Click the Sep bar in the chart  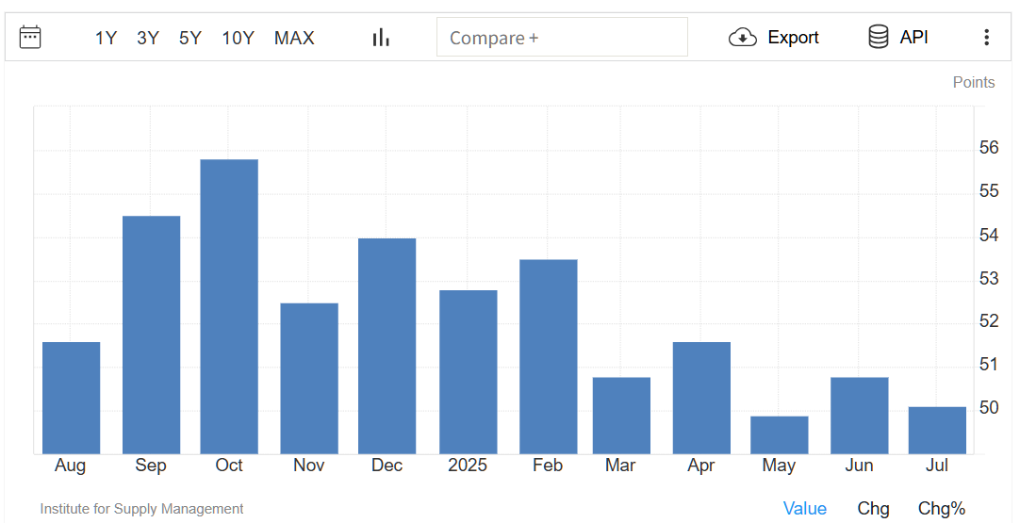point(151,335)
